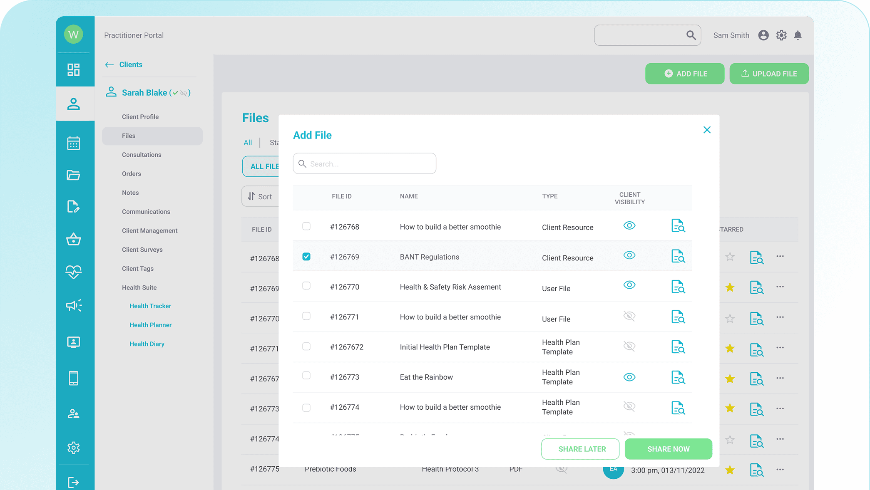Open more options for the last file row
The height and width of the screenshot is (490, 870).
780,470
